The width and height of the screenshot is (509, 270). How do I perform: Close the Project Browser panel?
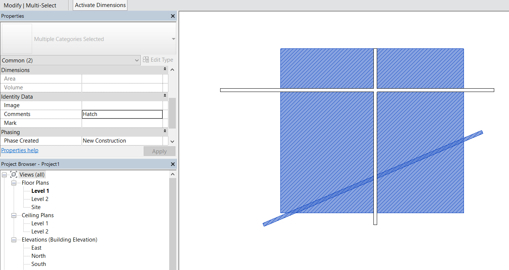(x=173, y=164)
